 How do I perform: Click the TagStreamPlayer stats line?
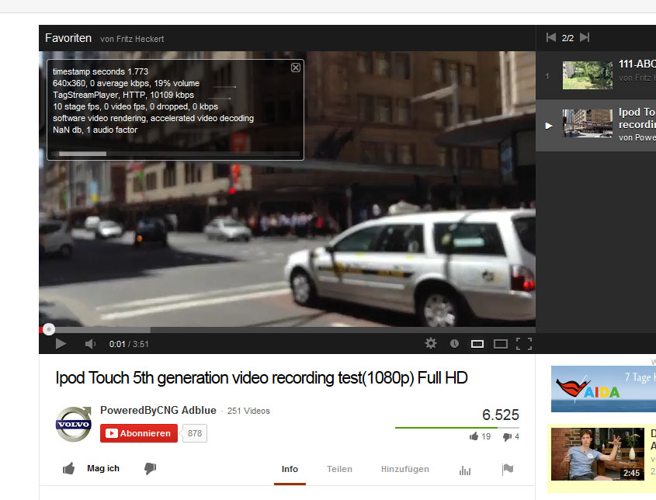(x=123, y=95)
